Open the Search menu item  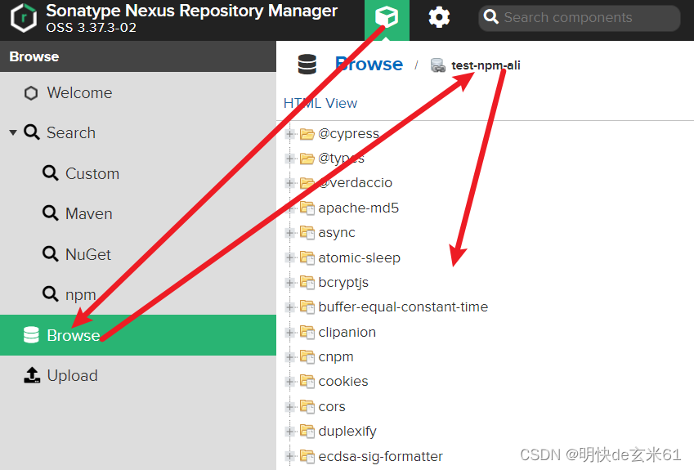[x=71, y=132]
